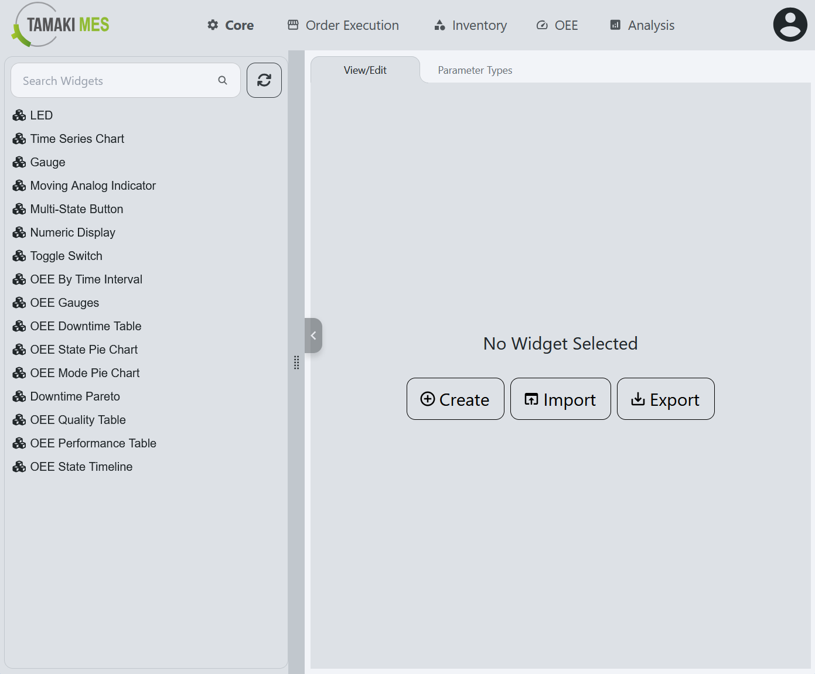Screen dimensions: 815x674
Task: Open the Core menu
Action: pyautogui.click(x=231, y=25)
